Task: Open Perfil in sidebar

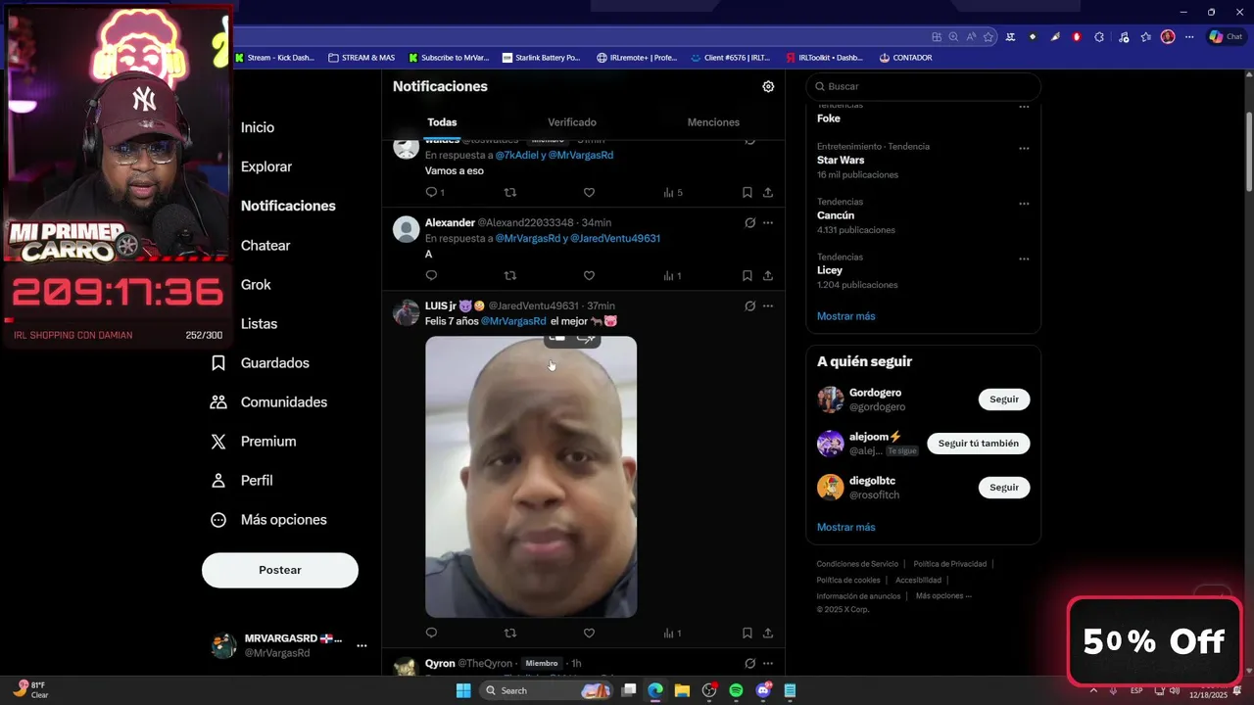Action: [242, 481]
